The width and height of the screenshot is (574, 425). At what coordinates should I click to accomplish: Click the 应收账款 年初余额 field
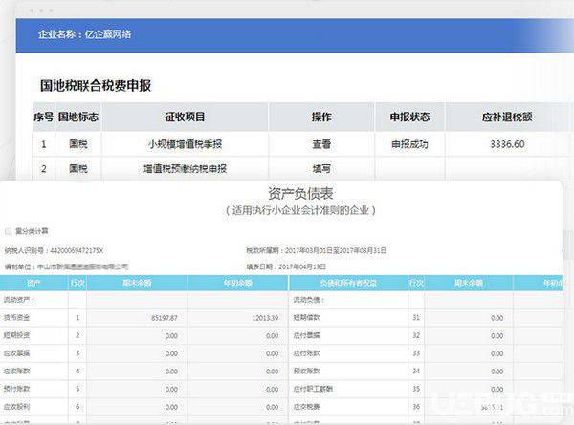click(237, 372)
